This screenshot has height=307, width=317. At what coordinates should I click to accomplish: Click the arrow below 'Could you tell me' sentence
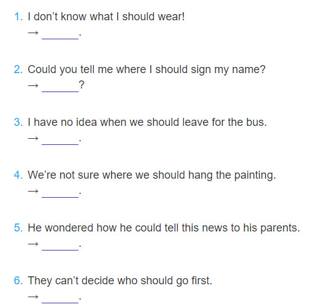33,85
